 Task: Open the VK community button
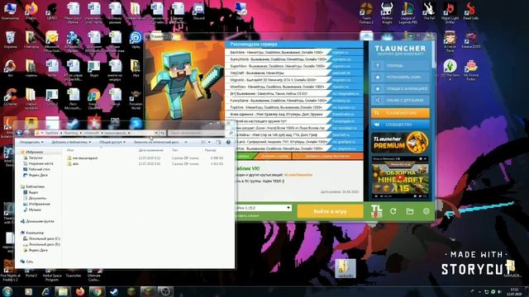pyautogui.click(x=400, y=125)
